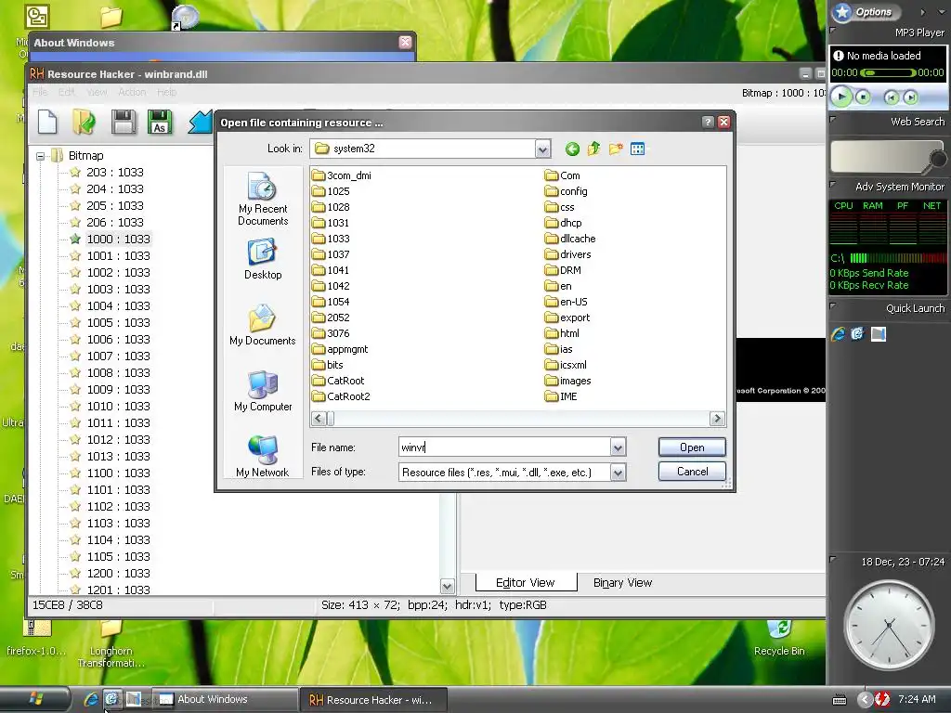Select the CatRoot2 folder

[341, 396]
